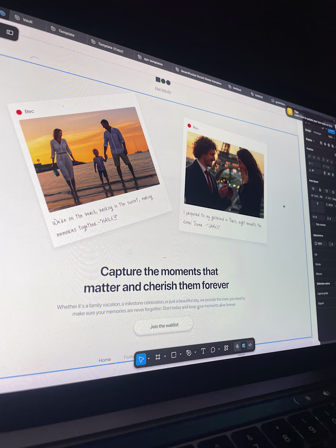Select the Design tab in right panel

(x=308, y=130)
